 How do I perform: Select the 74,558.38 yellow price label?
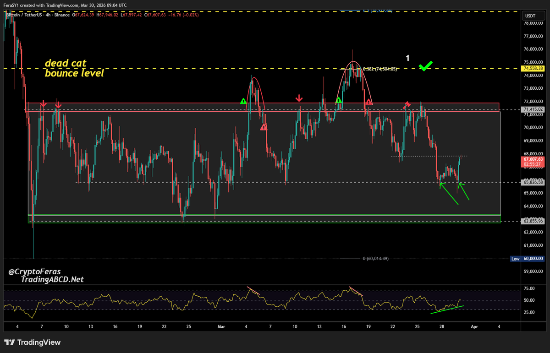pyautogui.click(x=534, y=68)
